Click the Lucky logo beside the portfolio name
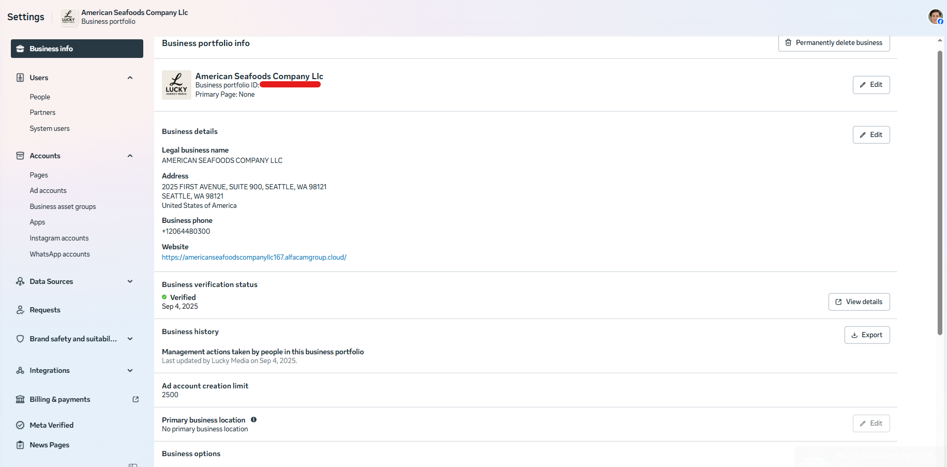This screenshot has height=467, width=947. click(176, 85)
